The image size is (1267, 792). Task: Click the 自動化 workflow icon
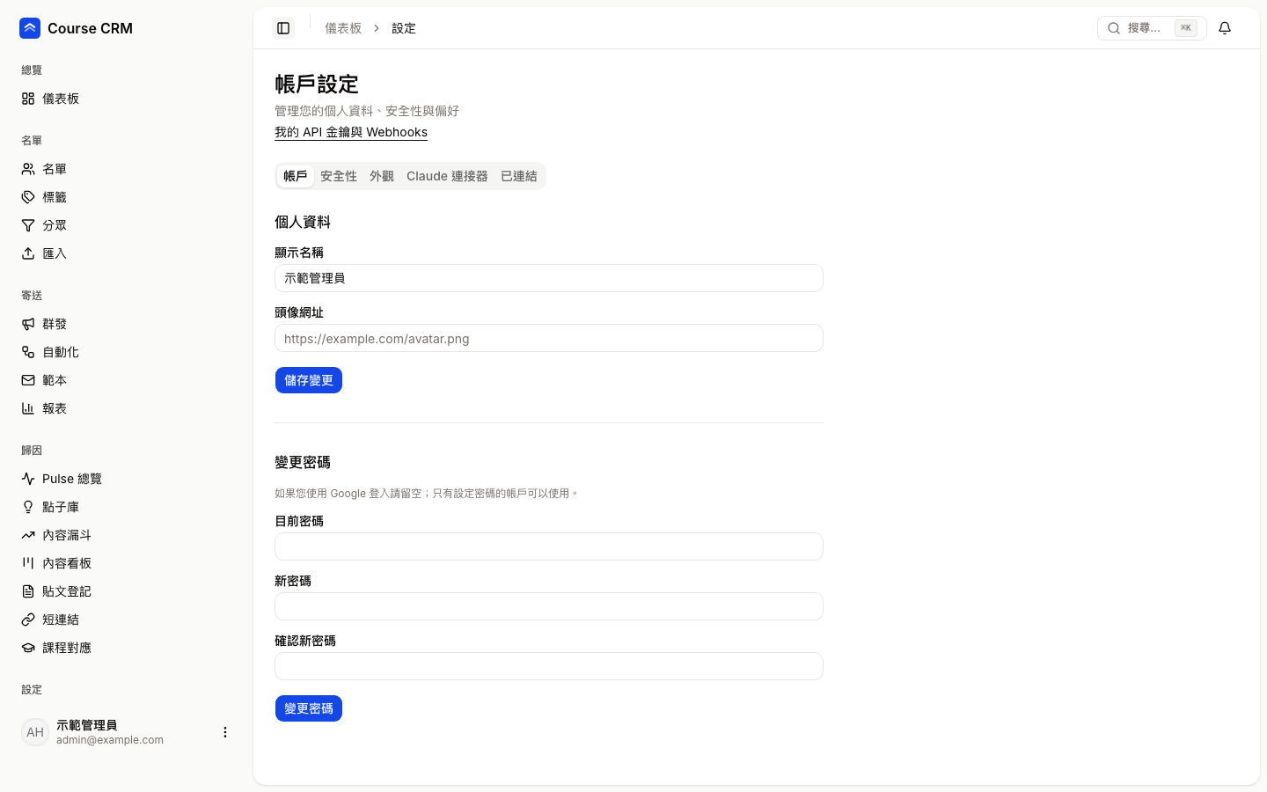click(28, 352)
